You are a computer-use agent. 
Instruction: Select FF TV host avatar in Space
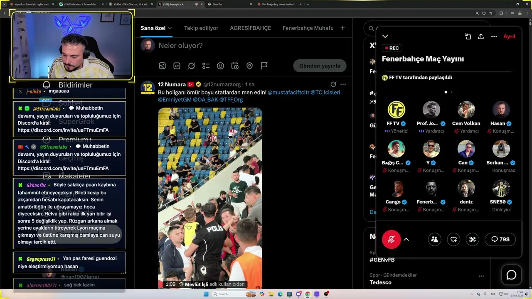(397, 110)
